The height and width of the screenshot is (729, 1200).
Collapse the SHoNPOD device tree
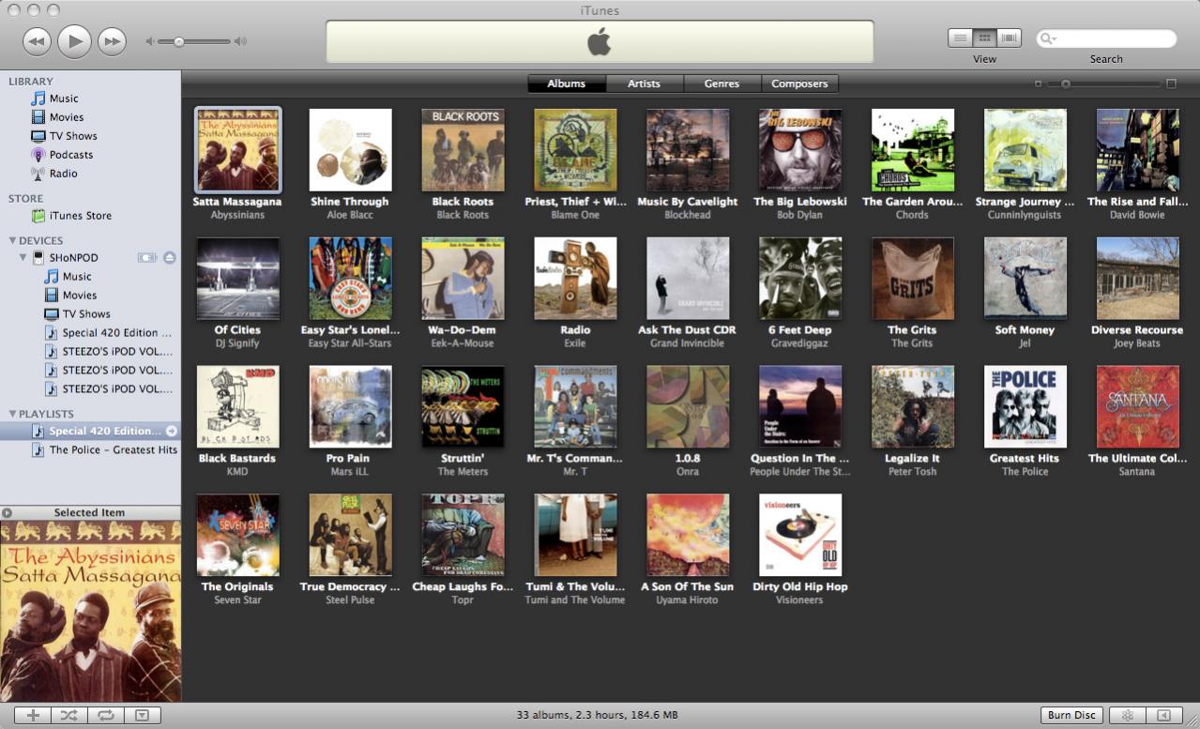pos(24,257)
